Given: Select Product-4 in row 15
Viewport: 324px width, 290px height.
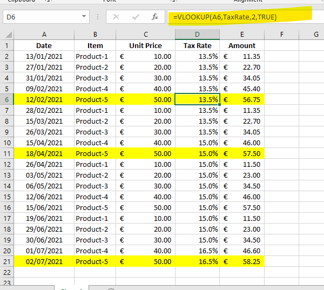Looking at the screenshot, I should pos(95,197).
